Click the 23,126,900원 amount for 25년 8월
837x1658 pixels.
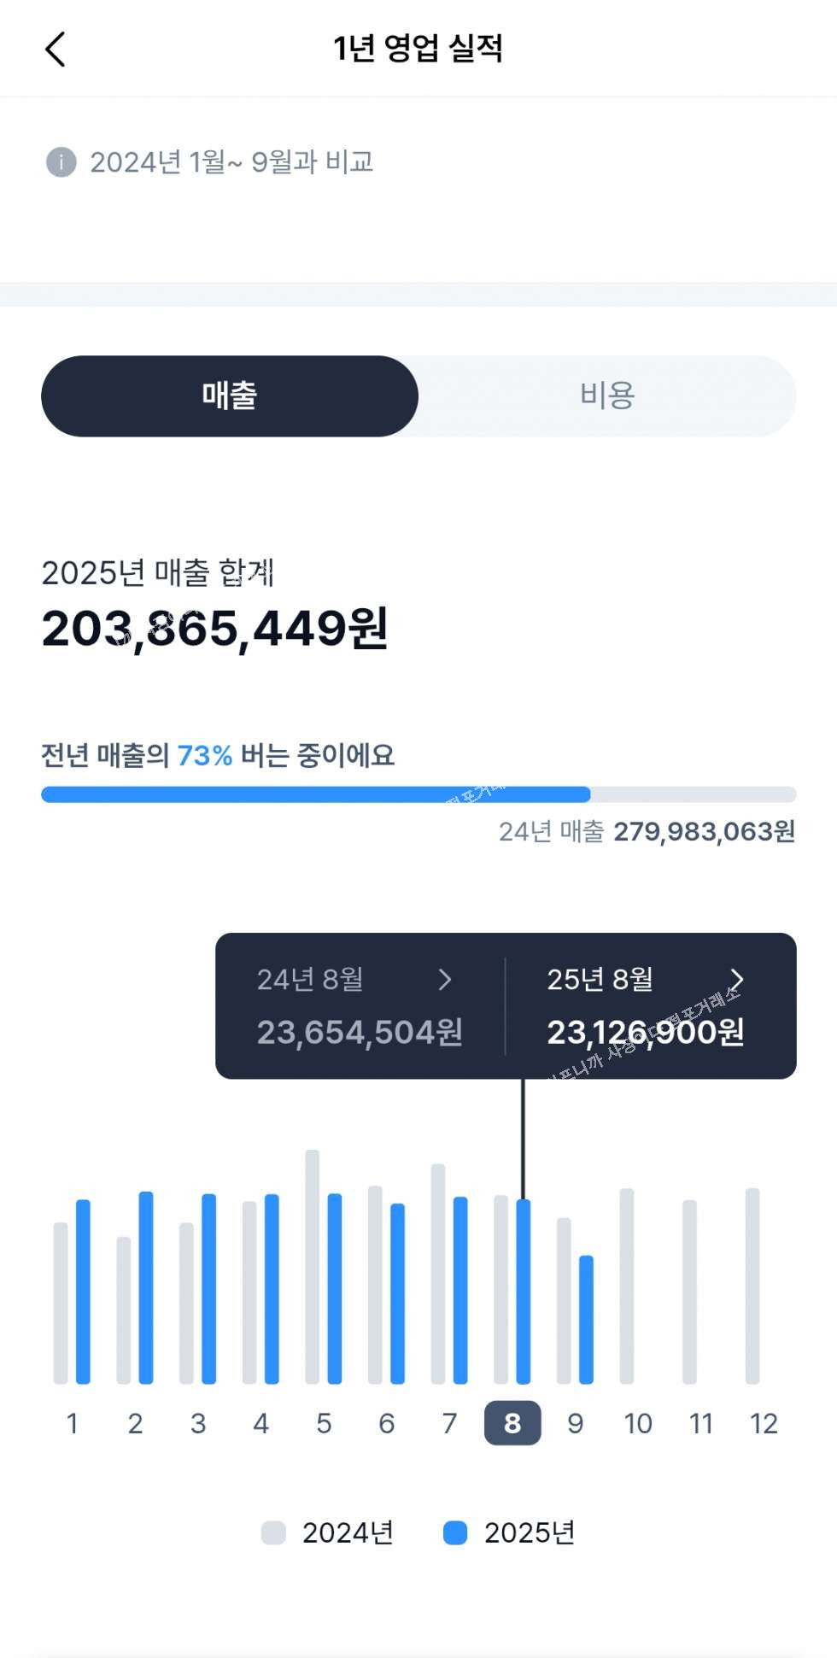pyautogui.click(x=645, y=1033)
